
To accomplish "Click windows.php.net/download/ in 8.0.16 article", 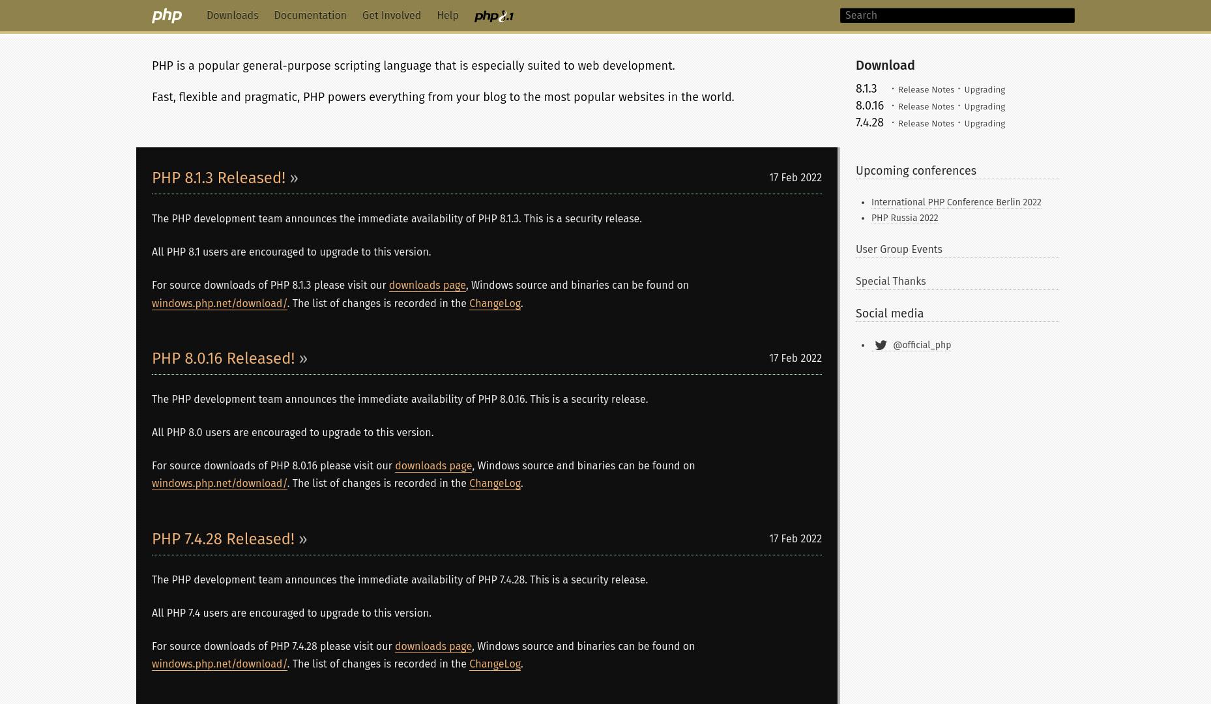I will tap(219, 484).
